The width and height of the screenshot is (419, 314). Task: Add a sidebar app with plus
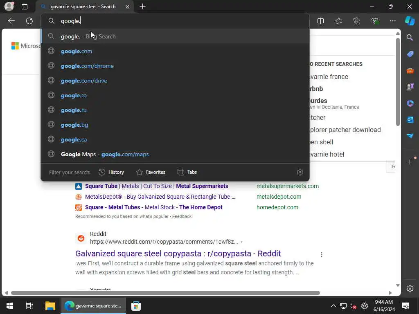coord(410,162)
